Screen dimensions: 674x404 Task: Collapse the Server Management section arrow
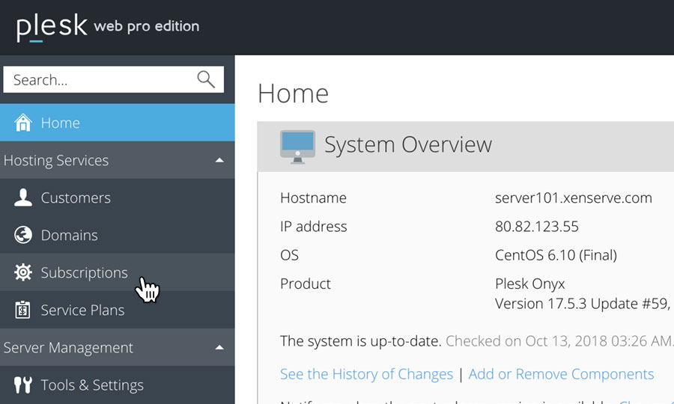tap(219, 347)
